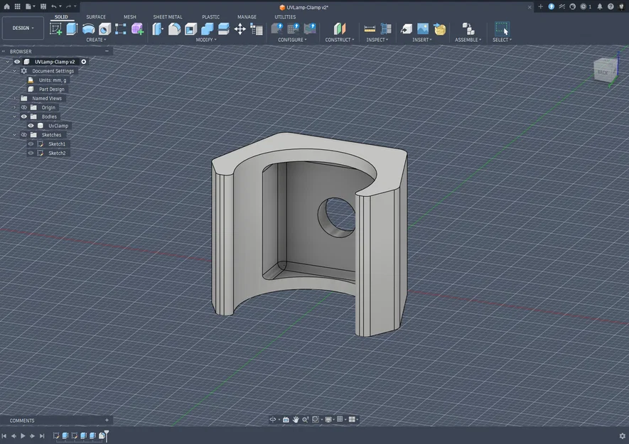
Task: Select the Fillet tool in Modify
Action: coord(174,29)
